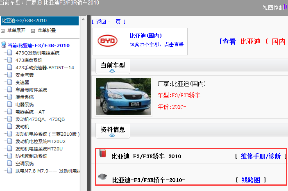Collapse menu via 菜单折叠
Viewport: 288px width, 191px height.
pyautogui.click(x=46, y=30)
